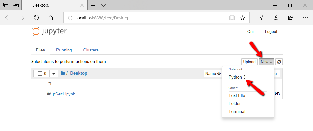Image resolution: width=313 pixels, height=131 pixels.
Task: Click the Logout button
Action: click(x=271, y=32)
